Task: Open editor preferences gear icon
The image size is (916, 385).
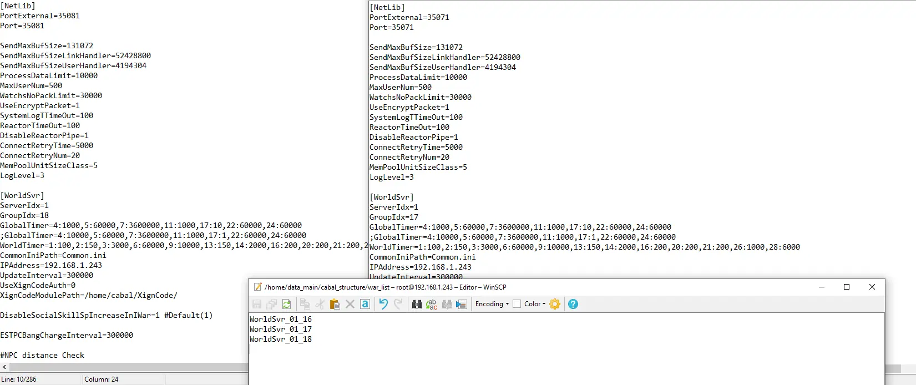Action: point(555,304)
